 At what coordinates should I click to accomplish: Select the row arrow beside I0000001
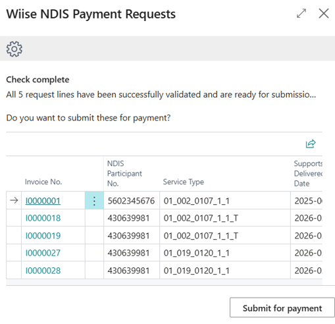[14, 200]
